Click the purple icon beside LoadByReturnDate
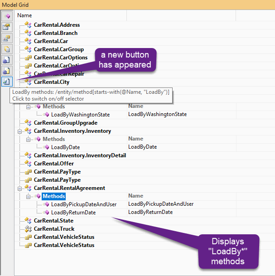The width and height of the screenshot is (275, 276). pyautogui.click(x=46, y=213)
